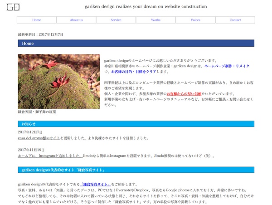Image resolution: width=272 pixels, height=205 pixels.
Task: Select the Works navigation item
Action: pyautogui.click(x=156, y=20)
